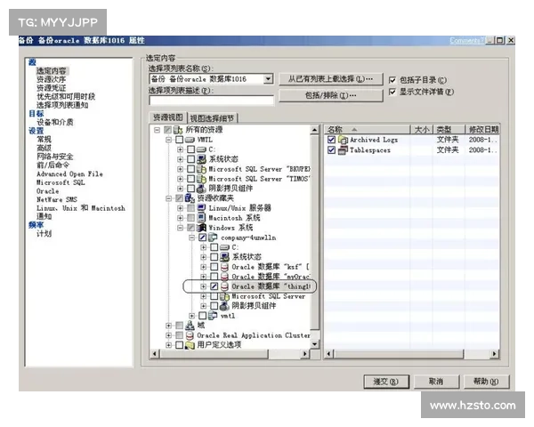This screenshot has height=427, width=534.
Task: Click the 用户定义选项 folder icon
Action: [x=190, y=345]
